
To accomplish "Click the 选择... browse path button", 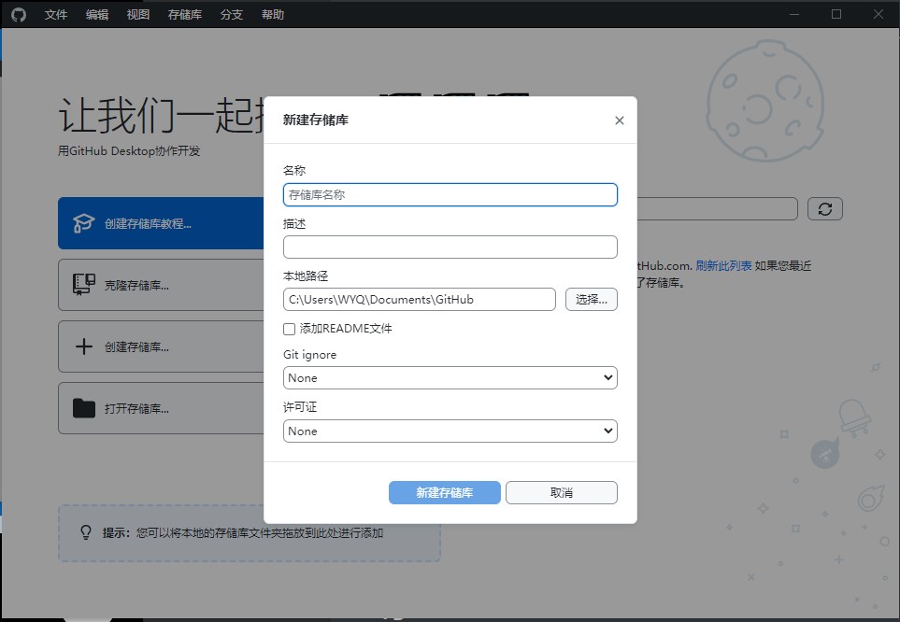I will (x=591, y=300).
